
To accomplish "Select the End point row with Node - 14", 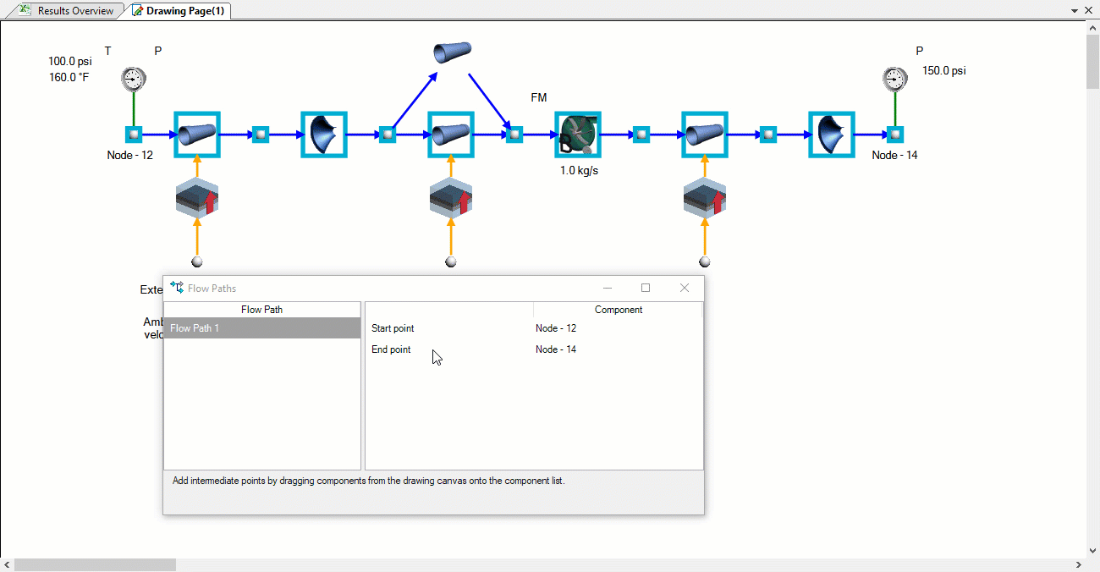I will coord(533,349).
